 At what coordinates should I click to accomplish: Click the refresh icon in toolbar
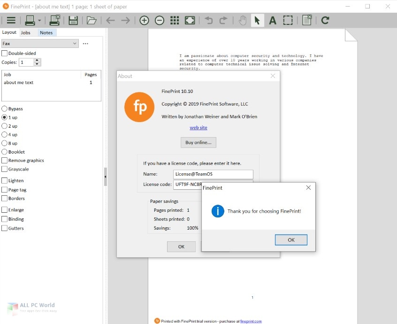click(x=325, y=20)
